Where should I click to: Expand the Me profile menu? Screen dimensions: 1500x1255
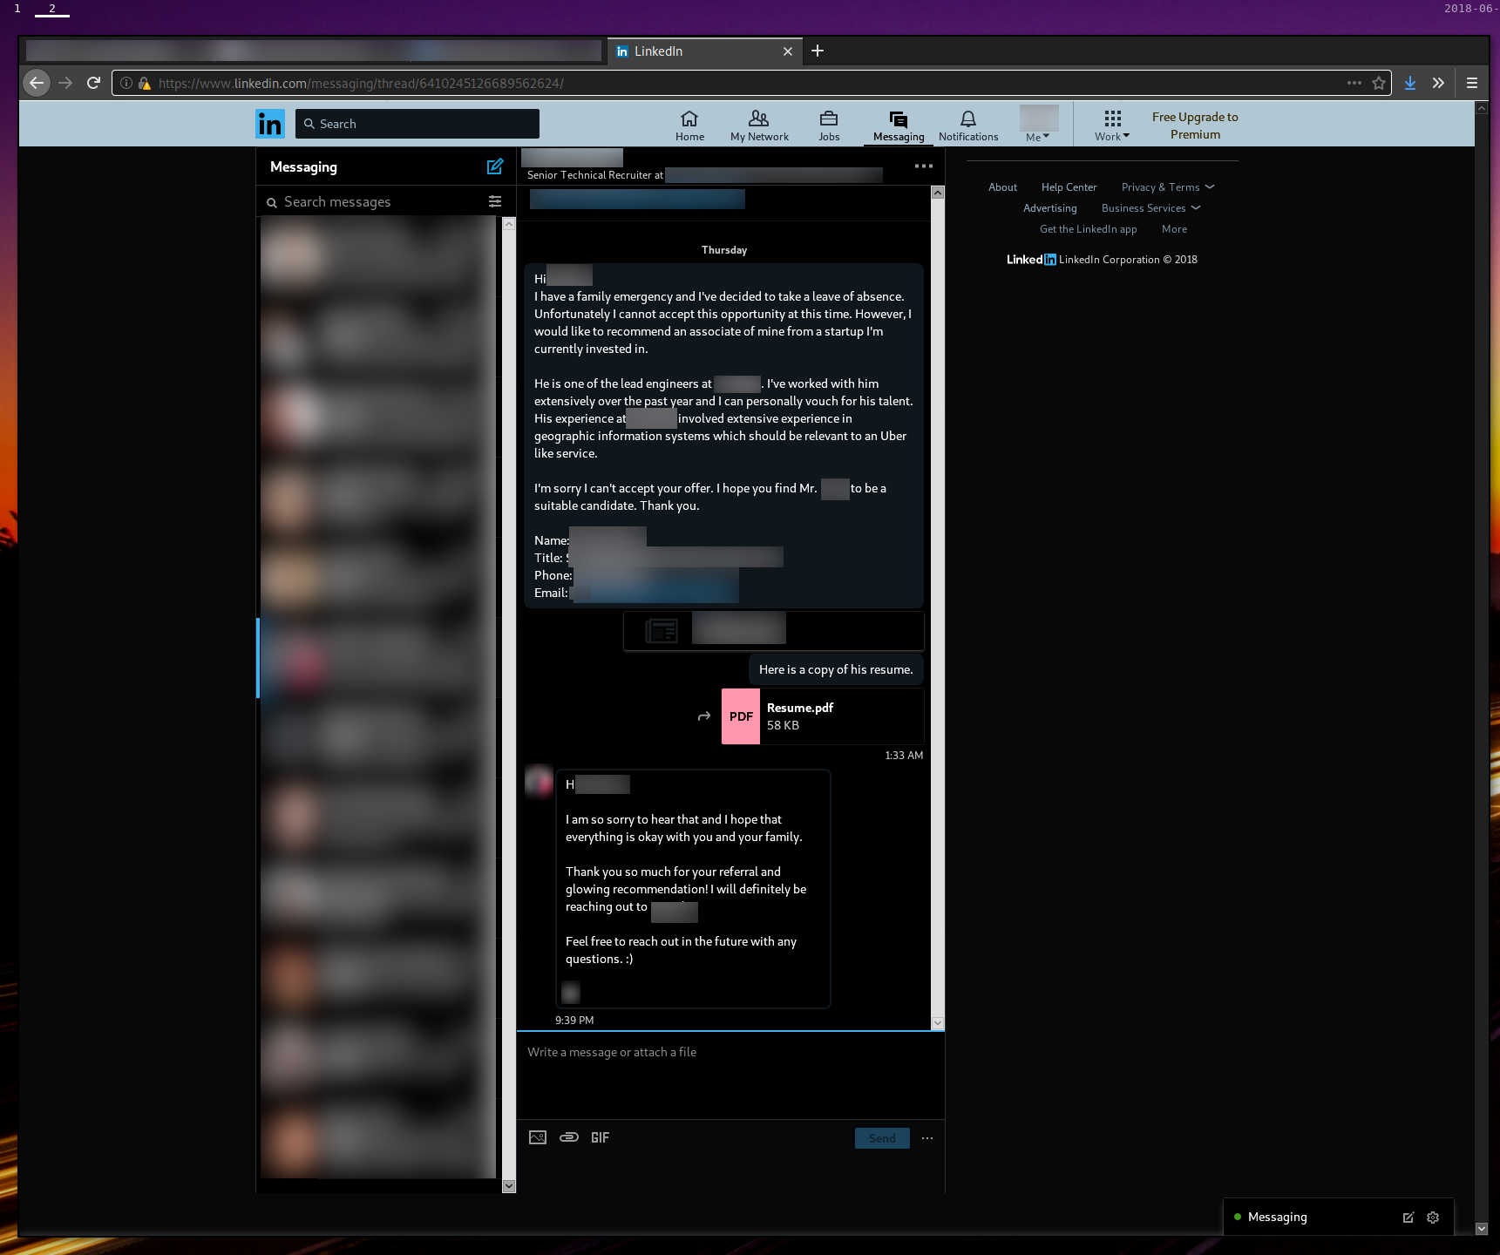coord(1038,137)
